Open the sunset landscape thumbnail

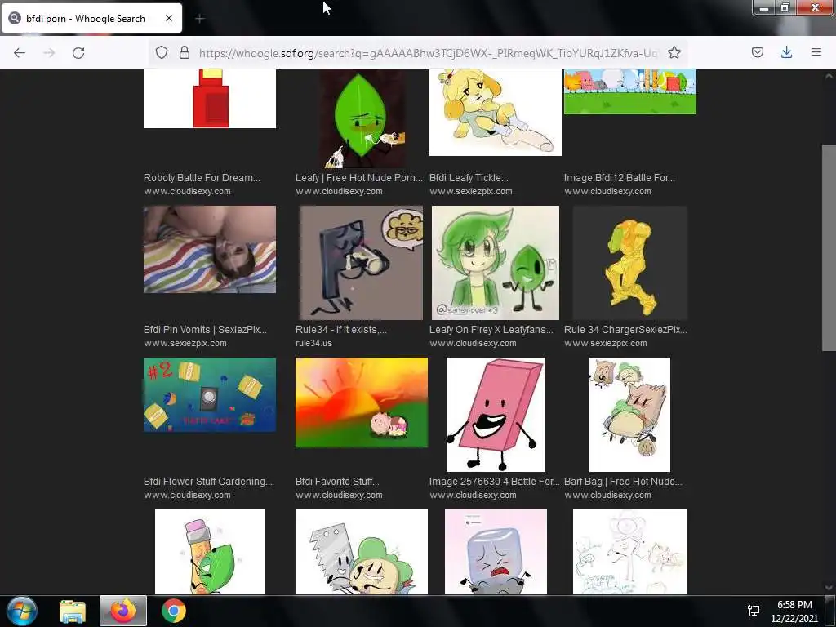tap(362, 402)
